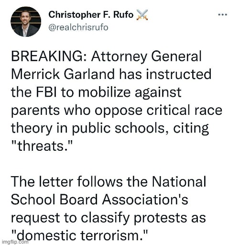Open Christopher F. Rufo's profile picture
The width and height of the screenshot is (239, 246).
[26, 22]
